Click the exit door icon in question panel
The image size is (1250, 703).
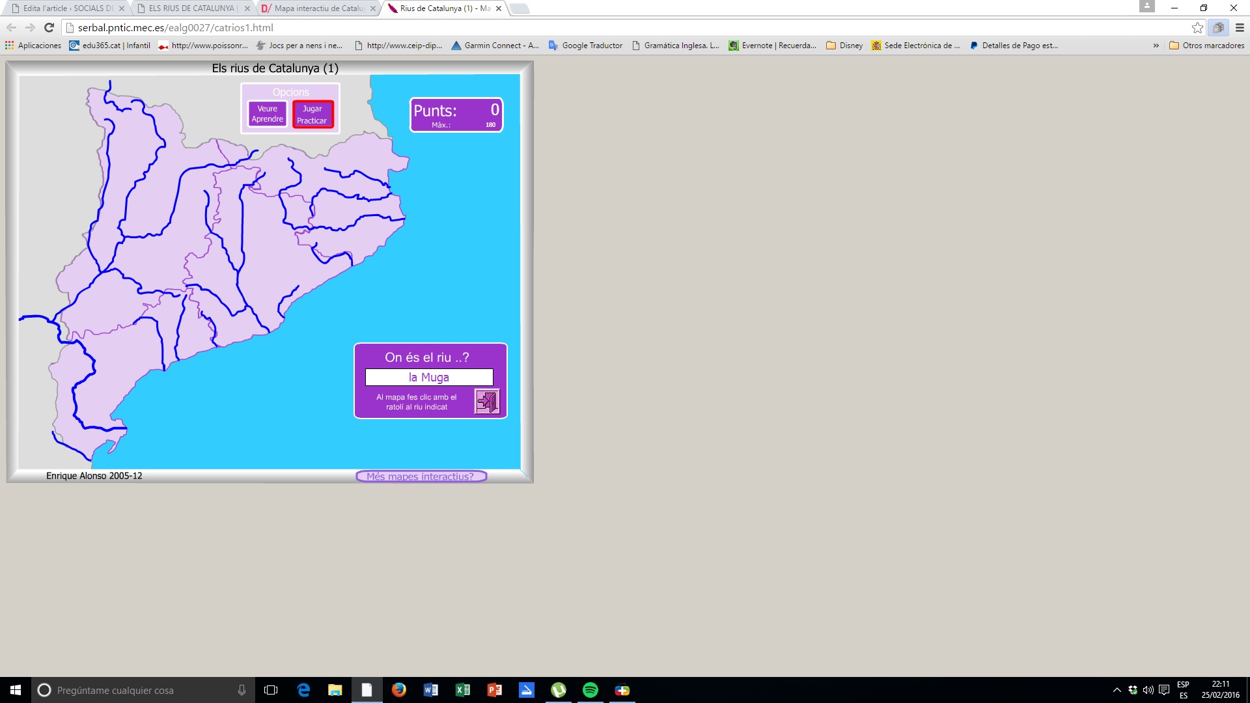[x=486, y=402]
